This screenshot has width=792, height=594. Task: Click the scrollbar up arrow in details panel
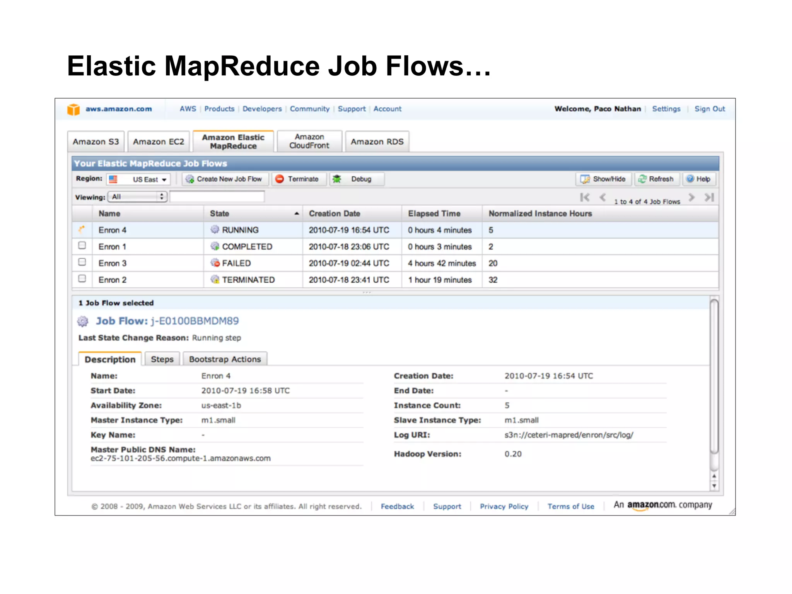[714, 476]
